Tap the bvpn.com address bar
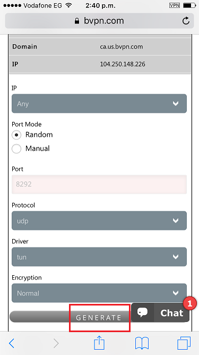Viewport: 199px width, 355px height. pyautogui.click(x=99, y=21)
